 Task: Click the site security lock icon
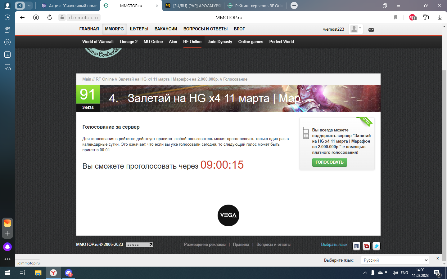pos(62,17)
